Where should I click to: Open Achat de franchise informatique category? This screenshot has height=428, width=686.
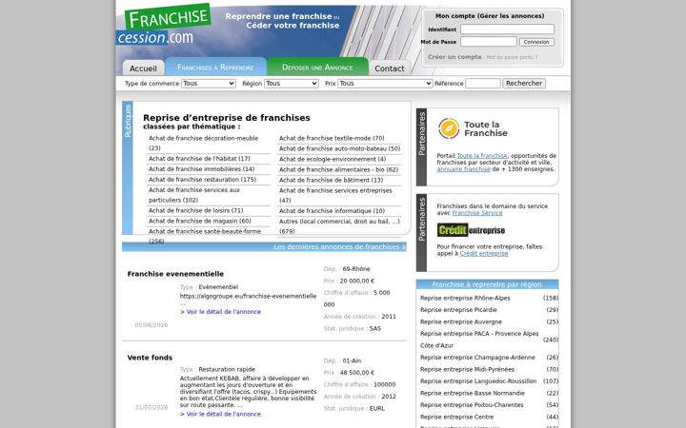pos(333,211)
